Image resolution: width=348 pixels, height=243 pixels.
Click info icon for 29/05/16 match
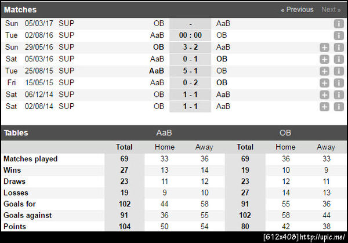pyautogui.click(x=339, y=48)
